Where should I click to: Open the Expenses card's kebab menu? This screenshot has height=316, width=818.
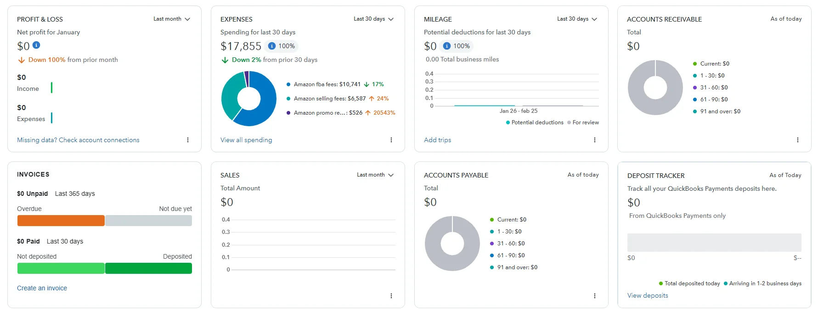click(x=391, y=140)
